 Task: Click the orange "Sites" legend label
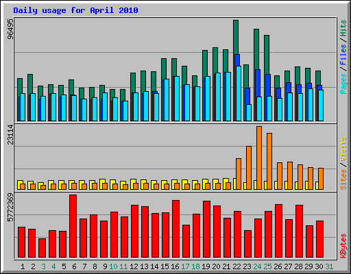tap(343, 179)
